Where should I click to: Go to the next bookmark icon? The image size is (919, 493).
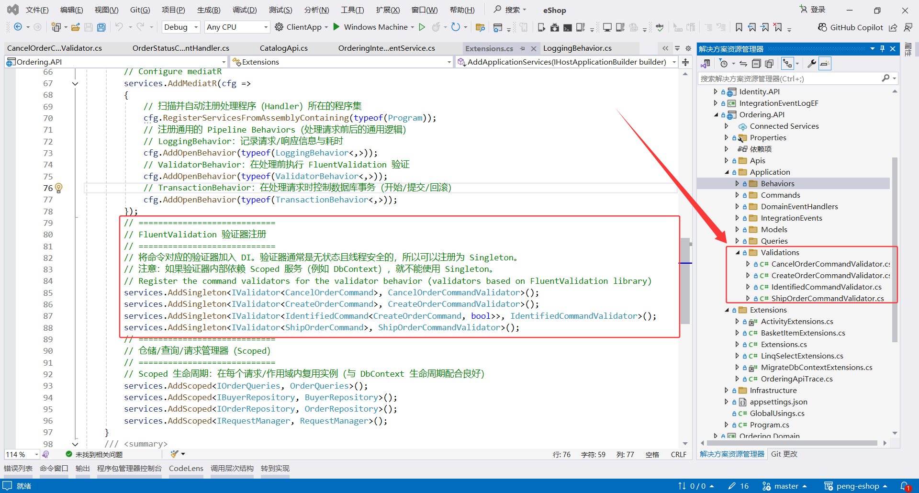coord(765,27)
